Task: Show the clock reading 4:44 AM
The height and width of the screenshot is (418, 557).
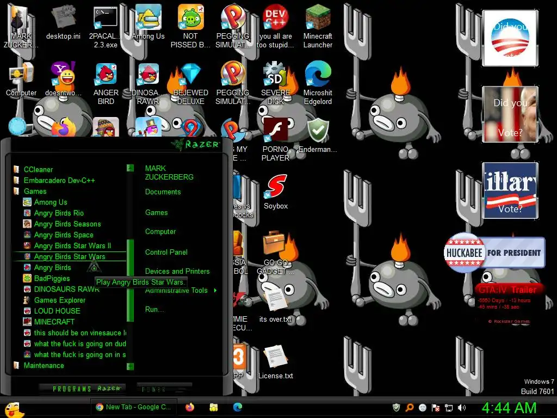Action: [509, 408]
